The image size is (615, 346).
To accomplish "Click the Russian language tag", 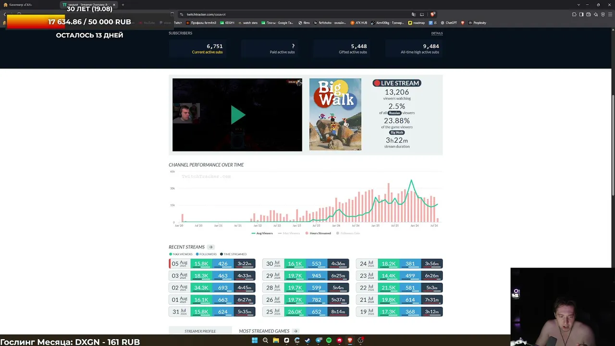I will [x=394, y=113].
